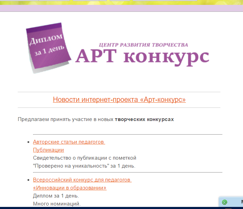Viewport: 243px width, 209px height.
Task: Click the dark taskbar strip at bottom
Action: point(104,208)
